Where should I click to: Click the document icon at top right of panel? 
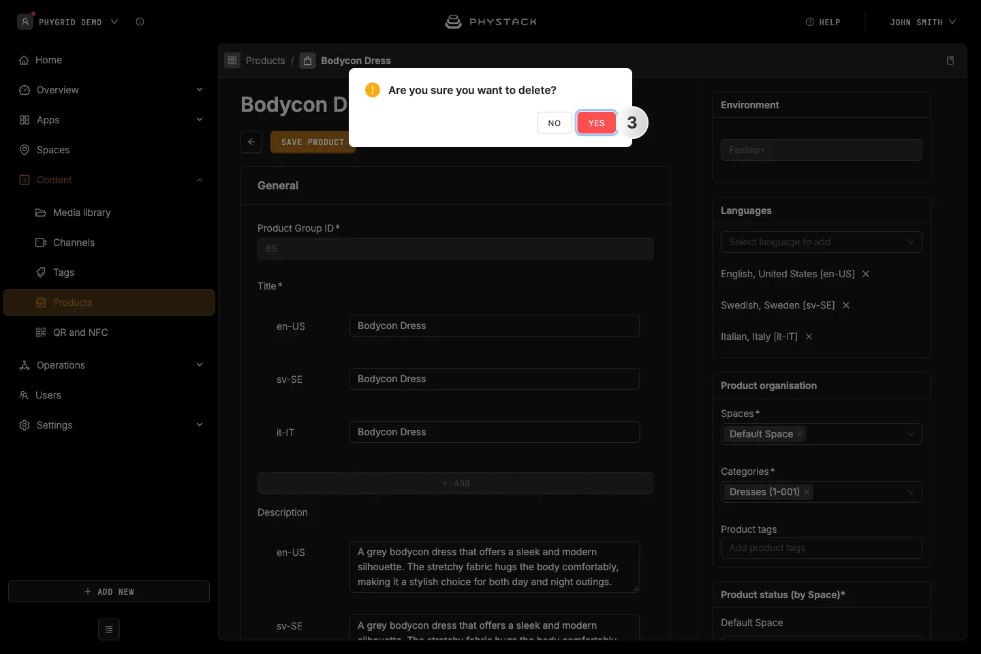click(x=950, y=61)
